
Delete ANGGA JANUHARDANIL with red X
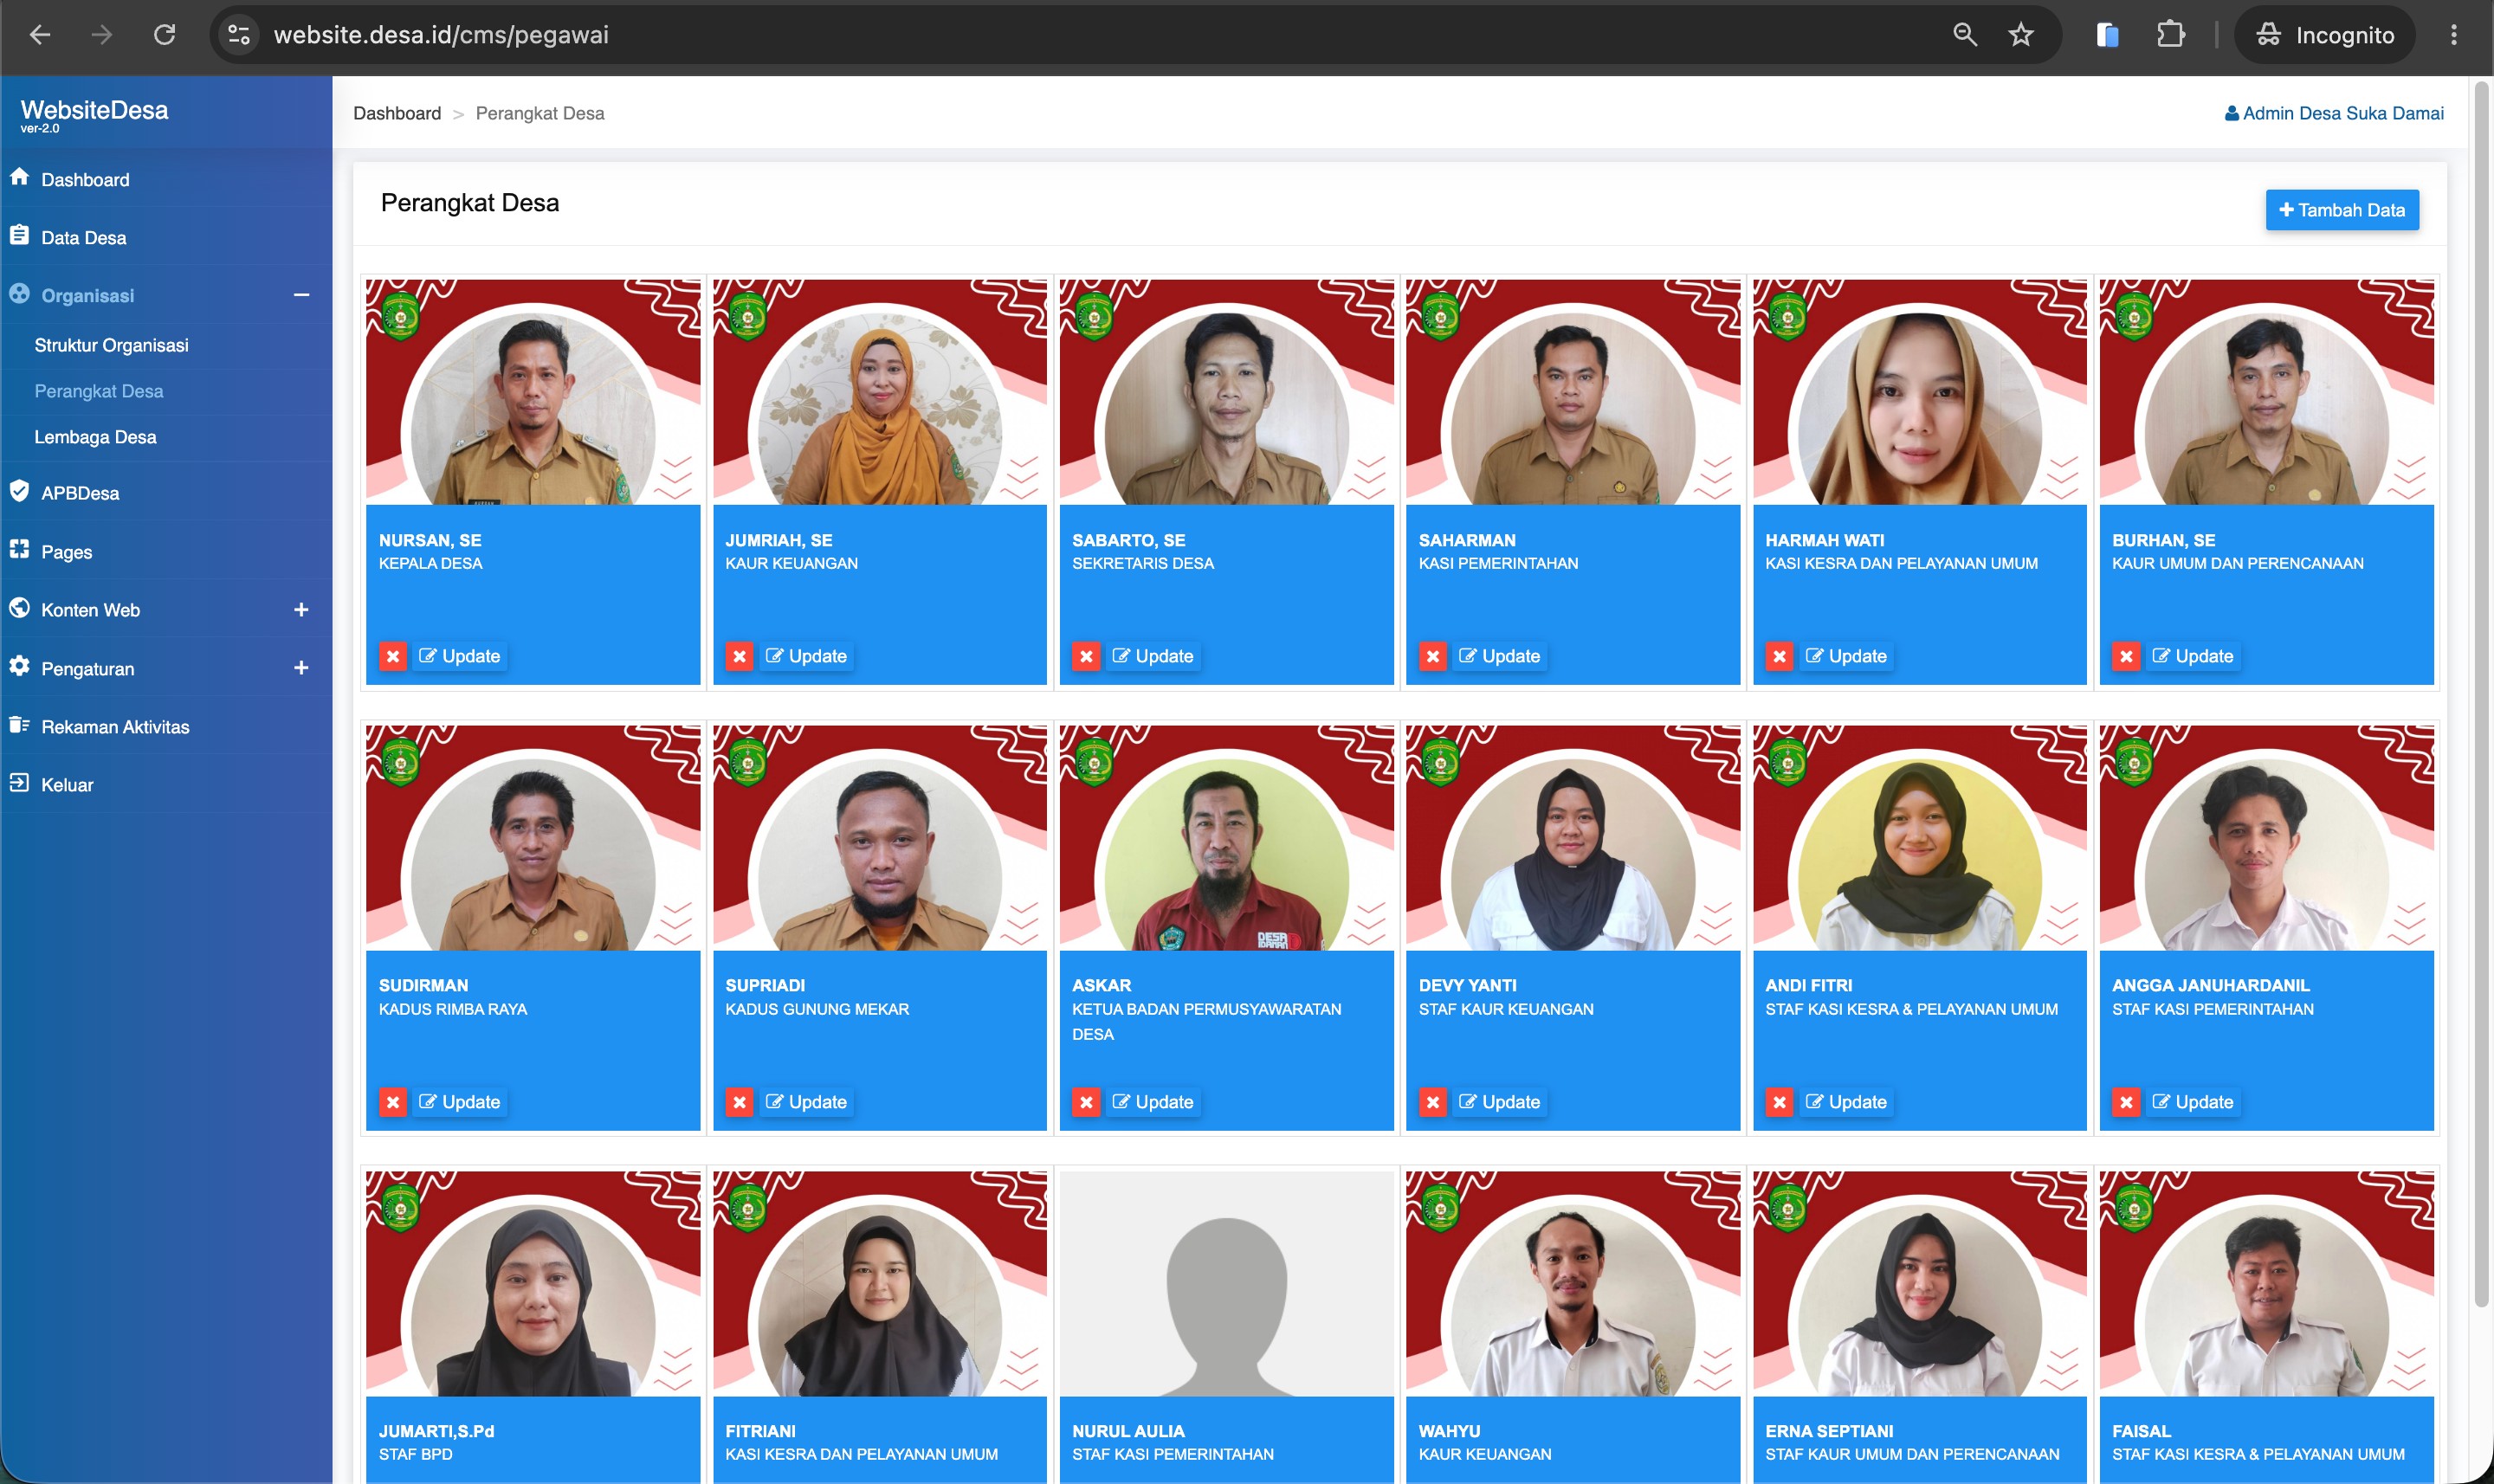coord(2126,1102)
